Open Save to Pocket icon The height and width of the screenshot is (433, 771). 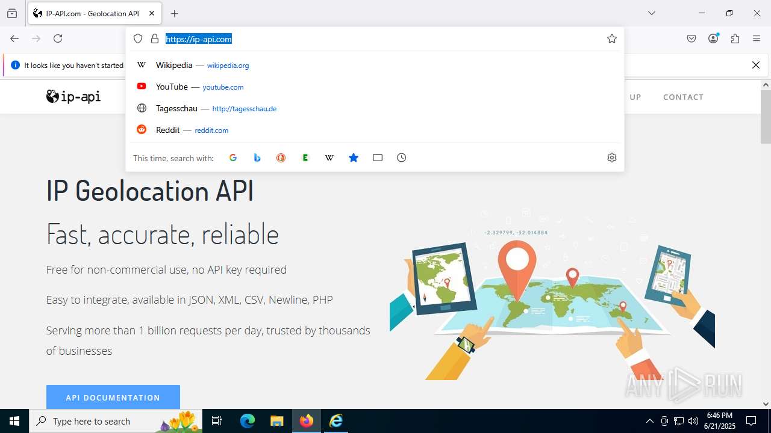click(691, 38)
